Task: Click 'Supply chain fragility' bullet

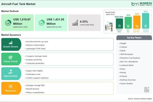Action: [x=34, y=71]
